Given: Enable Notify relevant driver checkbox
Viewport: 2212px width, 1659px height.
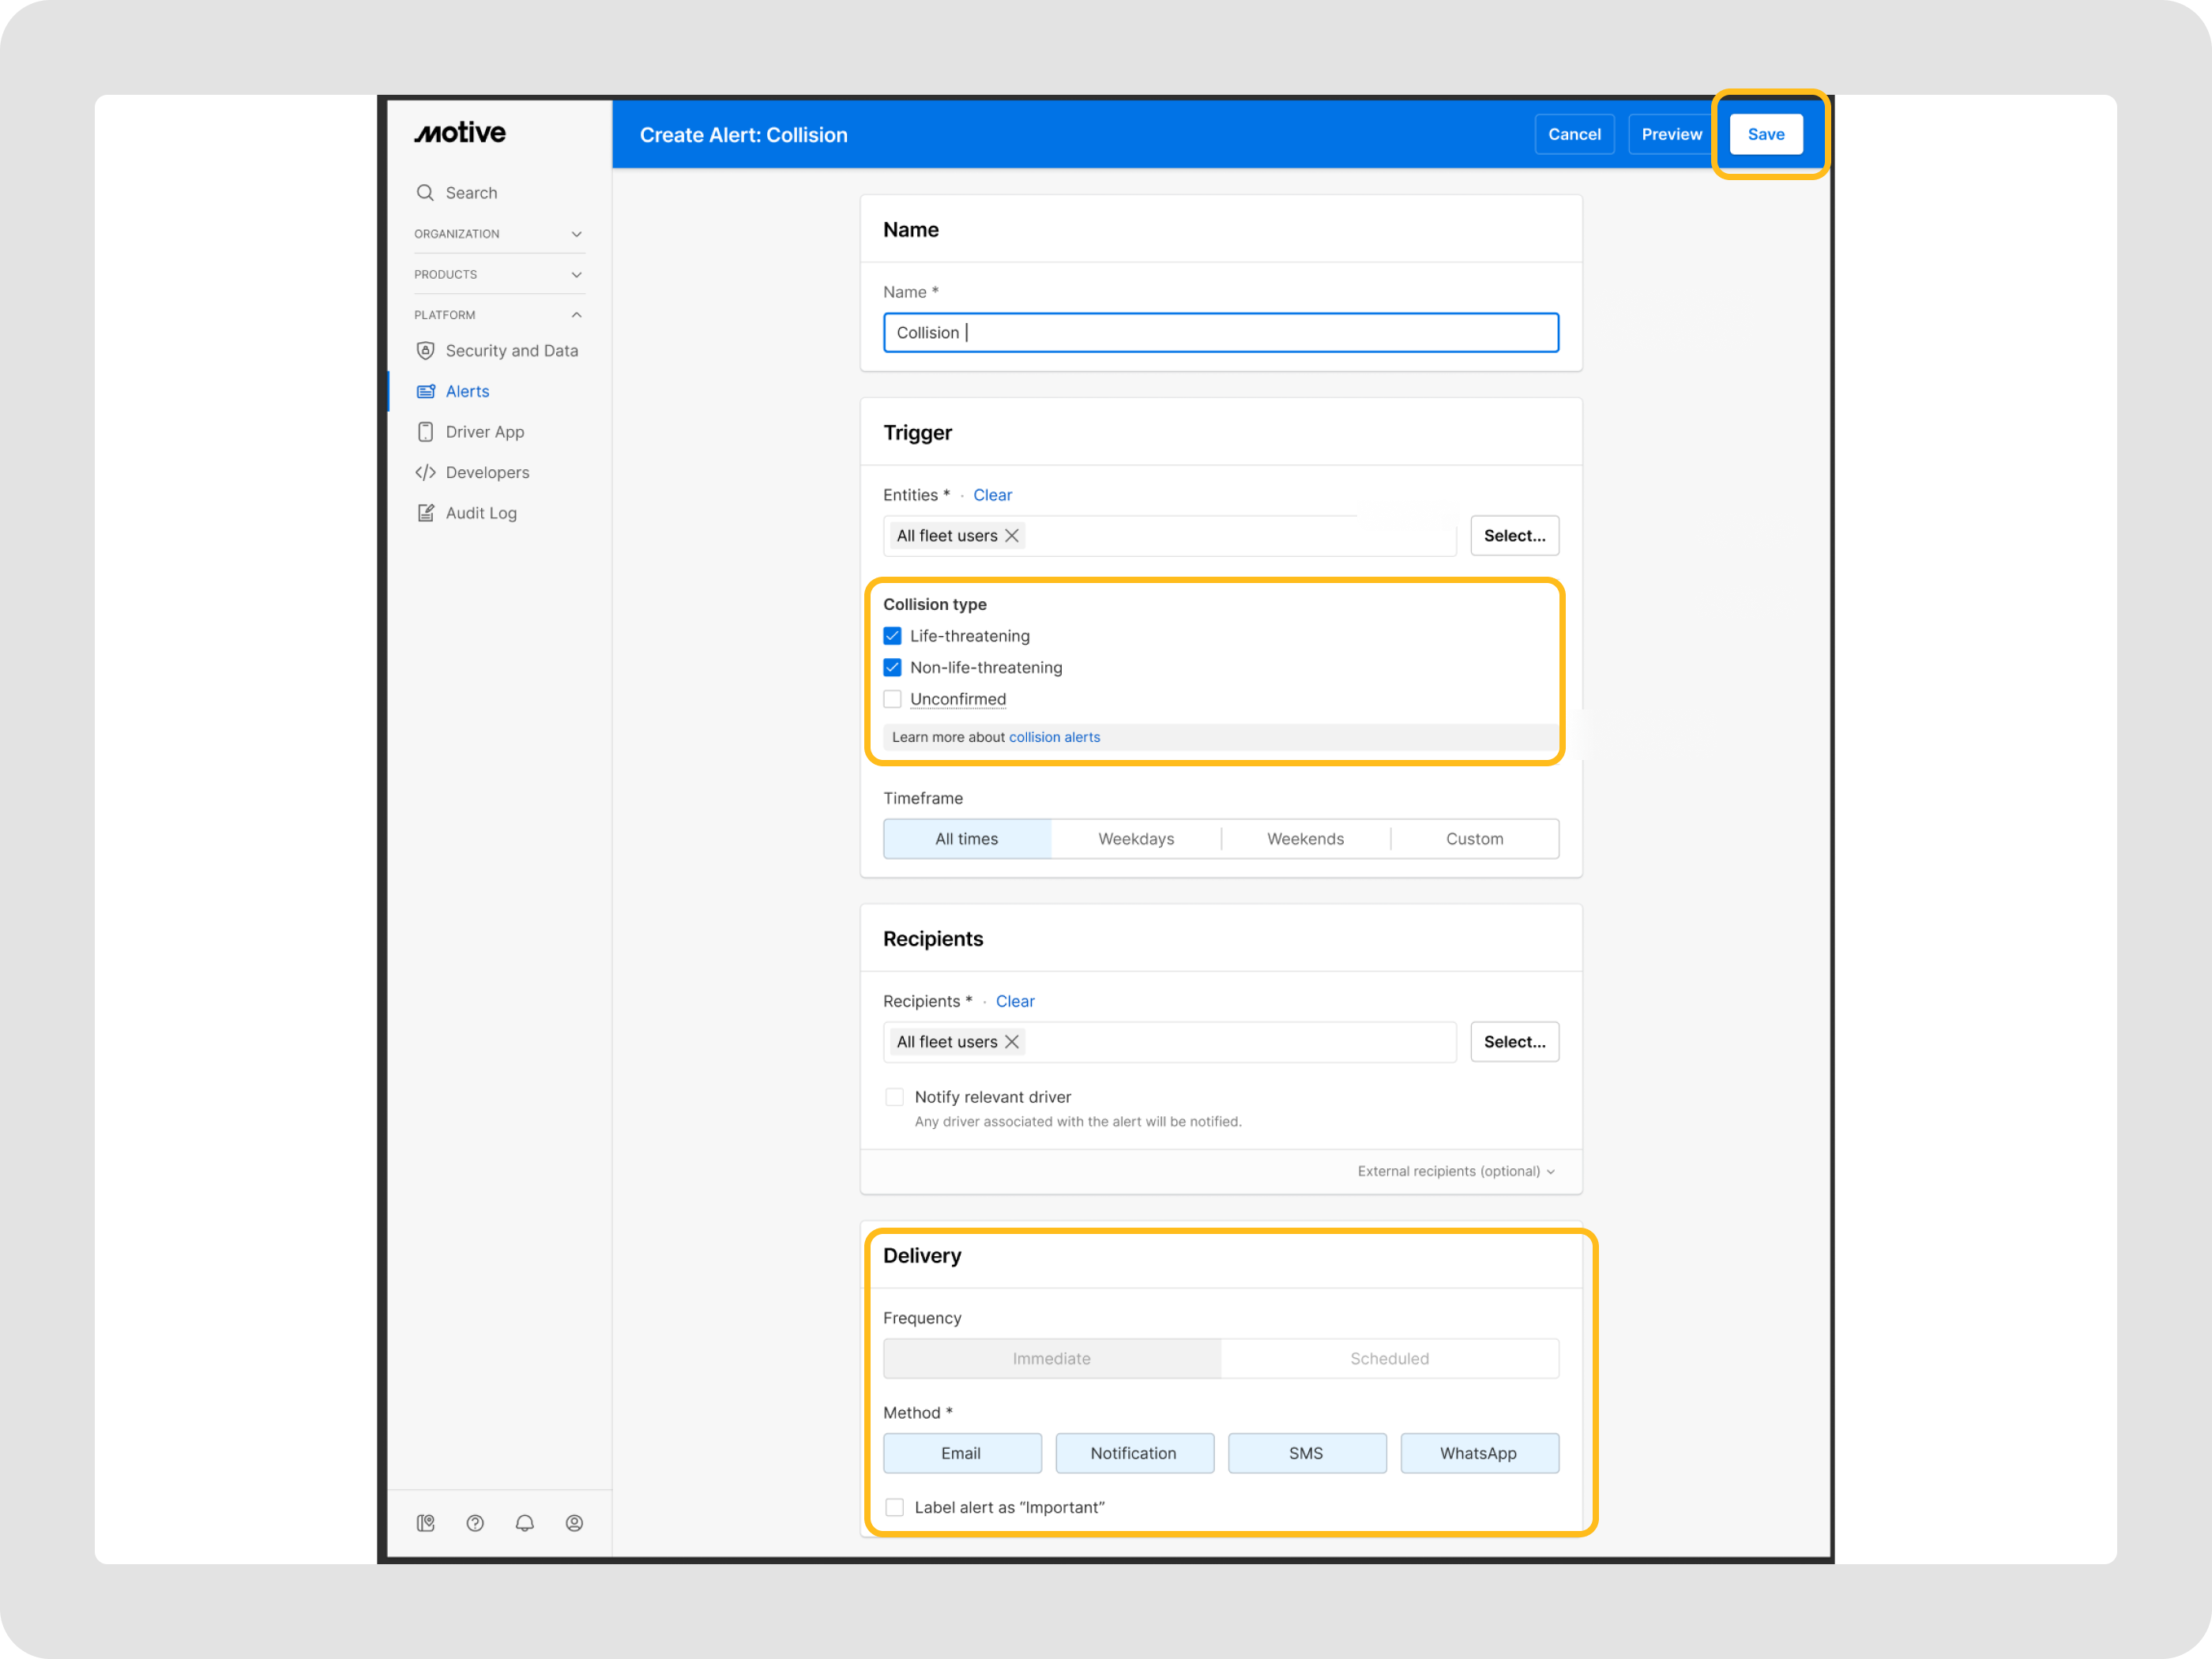Looking at the screenshot, I should [894, 1097].
